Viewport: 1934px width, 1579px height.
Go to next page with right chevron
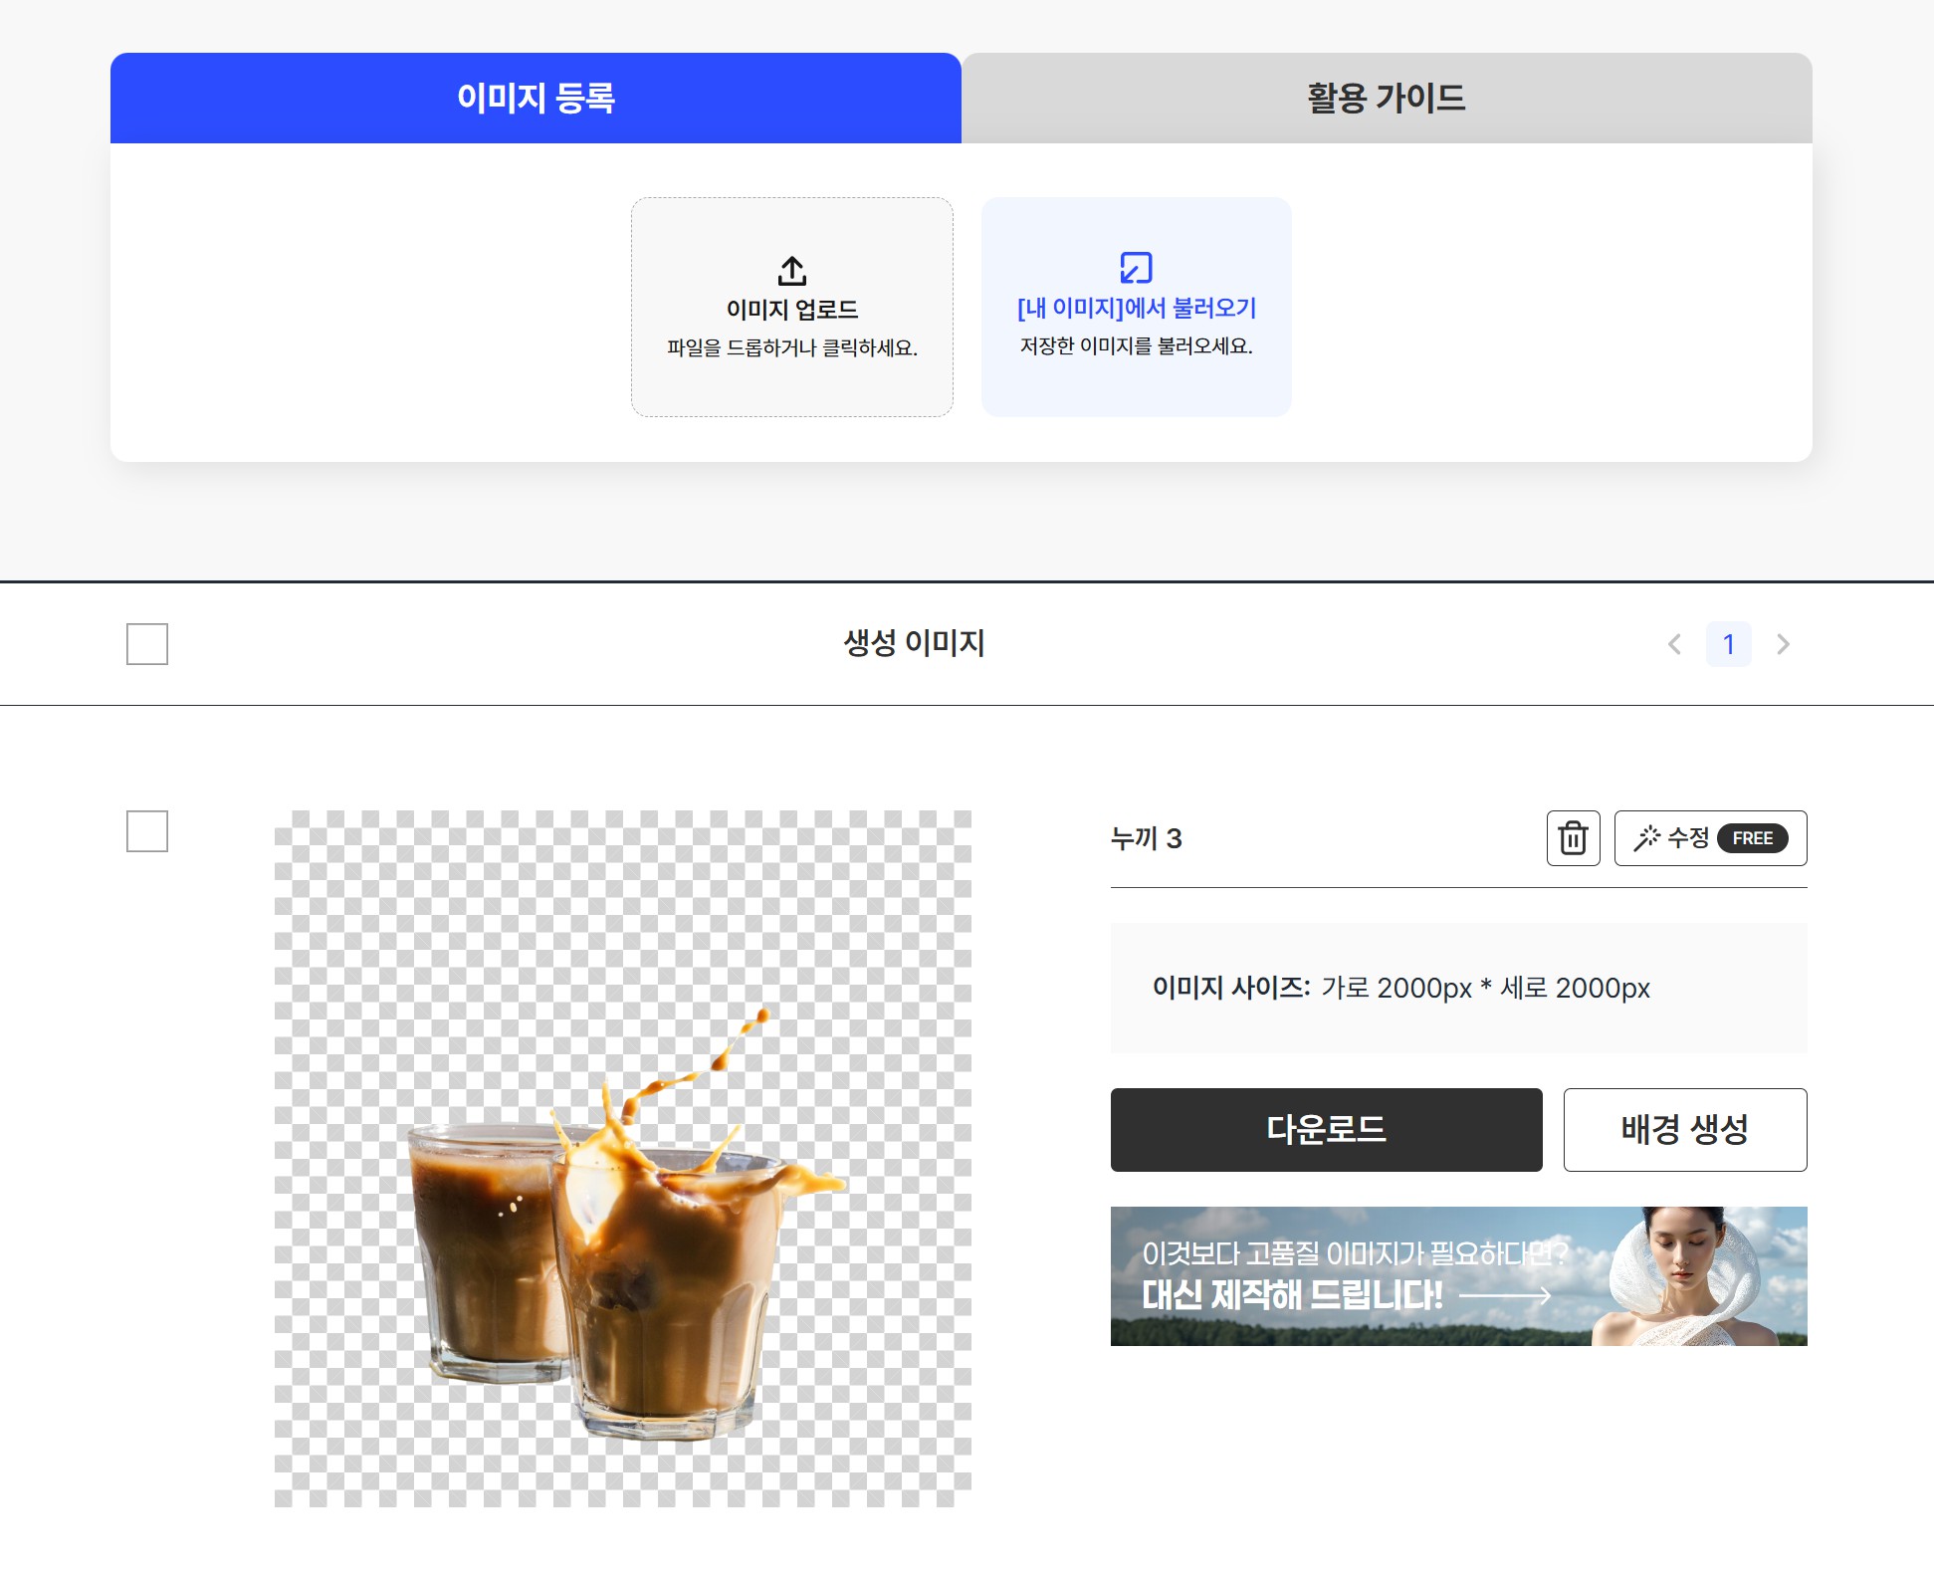click(1783, 644)
